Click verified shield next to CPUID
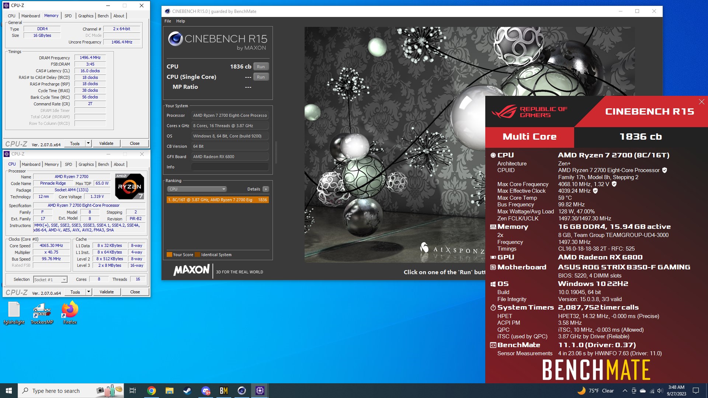 tap(664, 170)
